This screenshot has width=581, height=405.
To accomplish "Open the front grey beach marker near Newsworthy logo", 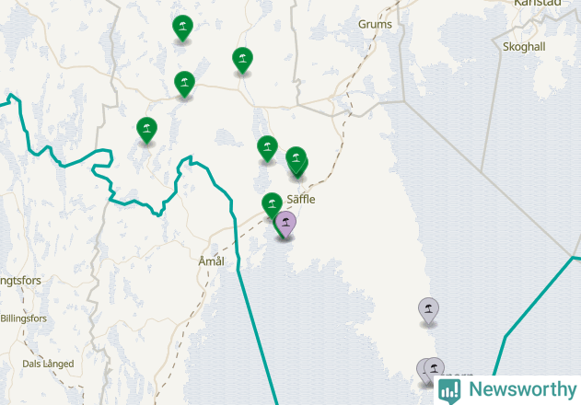I will coord(434,369).
